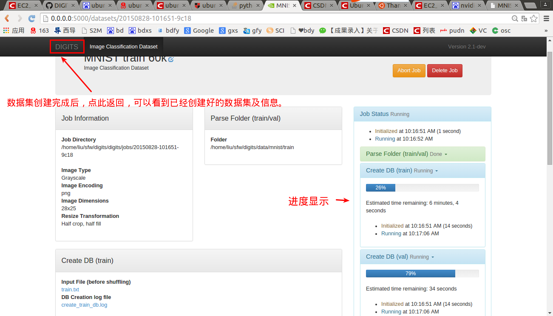The image size is (553, 316).
Task: Click the Job Status Running header
Action: point(423,114)
